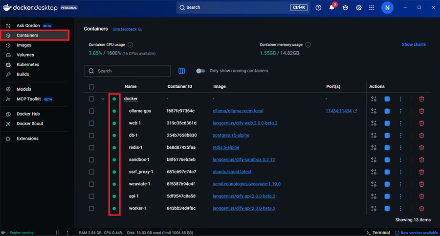
Task: Open the user account avatar menu
Action: [387, 8]
